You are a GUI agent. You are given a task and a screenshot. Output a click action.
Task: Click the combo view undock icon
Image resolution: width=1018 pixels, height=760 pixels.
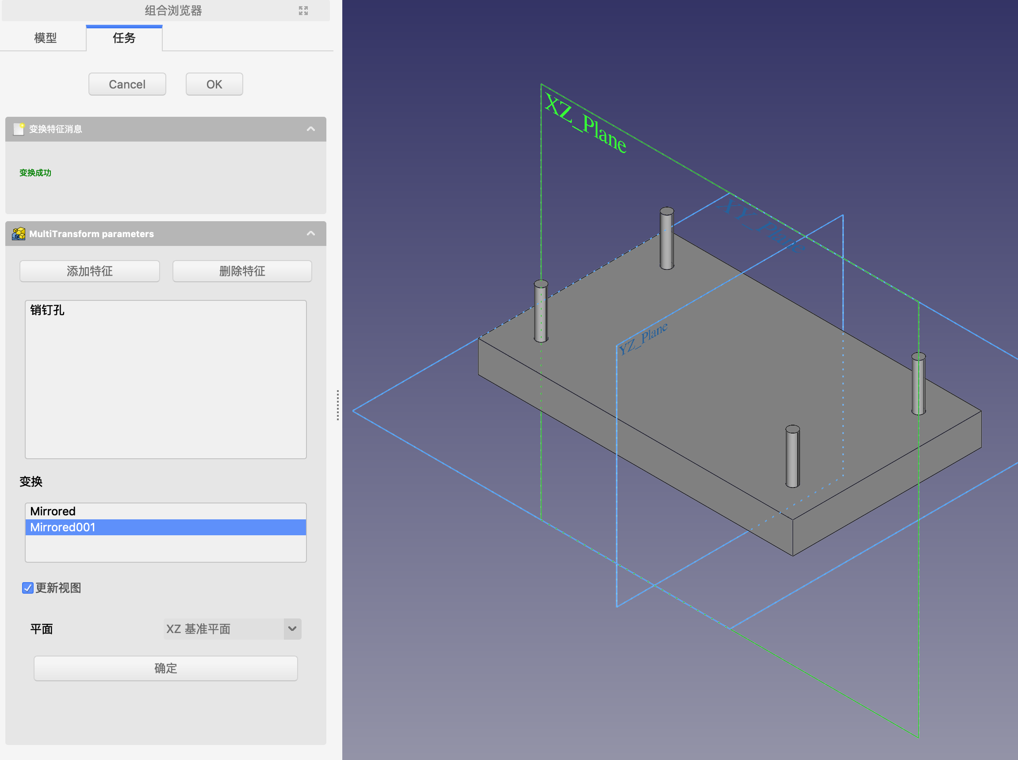coord(303,11)
